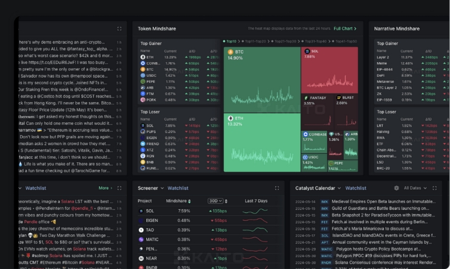The image size is (450, 269).
Task: Switch to Watchlist tab in Catalyst Calendar
Action: 356,188
